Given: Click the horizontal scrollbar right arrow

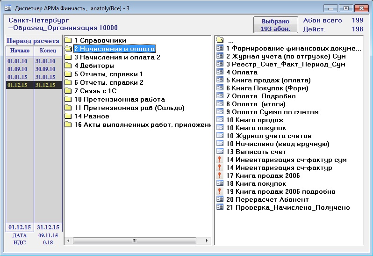Looking at the screenshot, I should point(208,241).
